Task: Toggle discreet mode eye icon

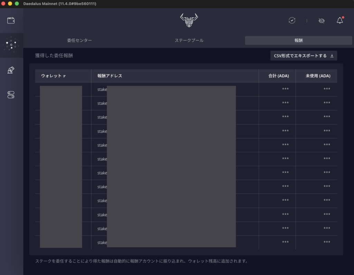Action: click(322, 21)
